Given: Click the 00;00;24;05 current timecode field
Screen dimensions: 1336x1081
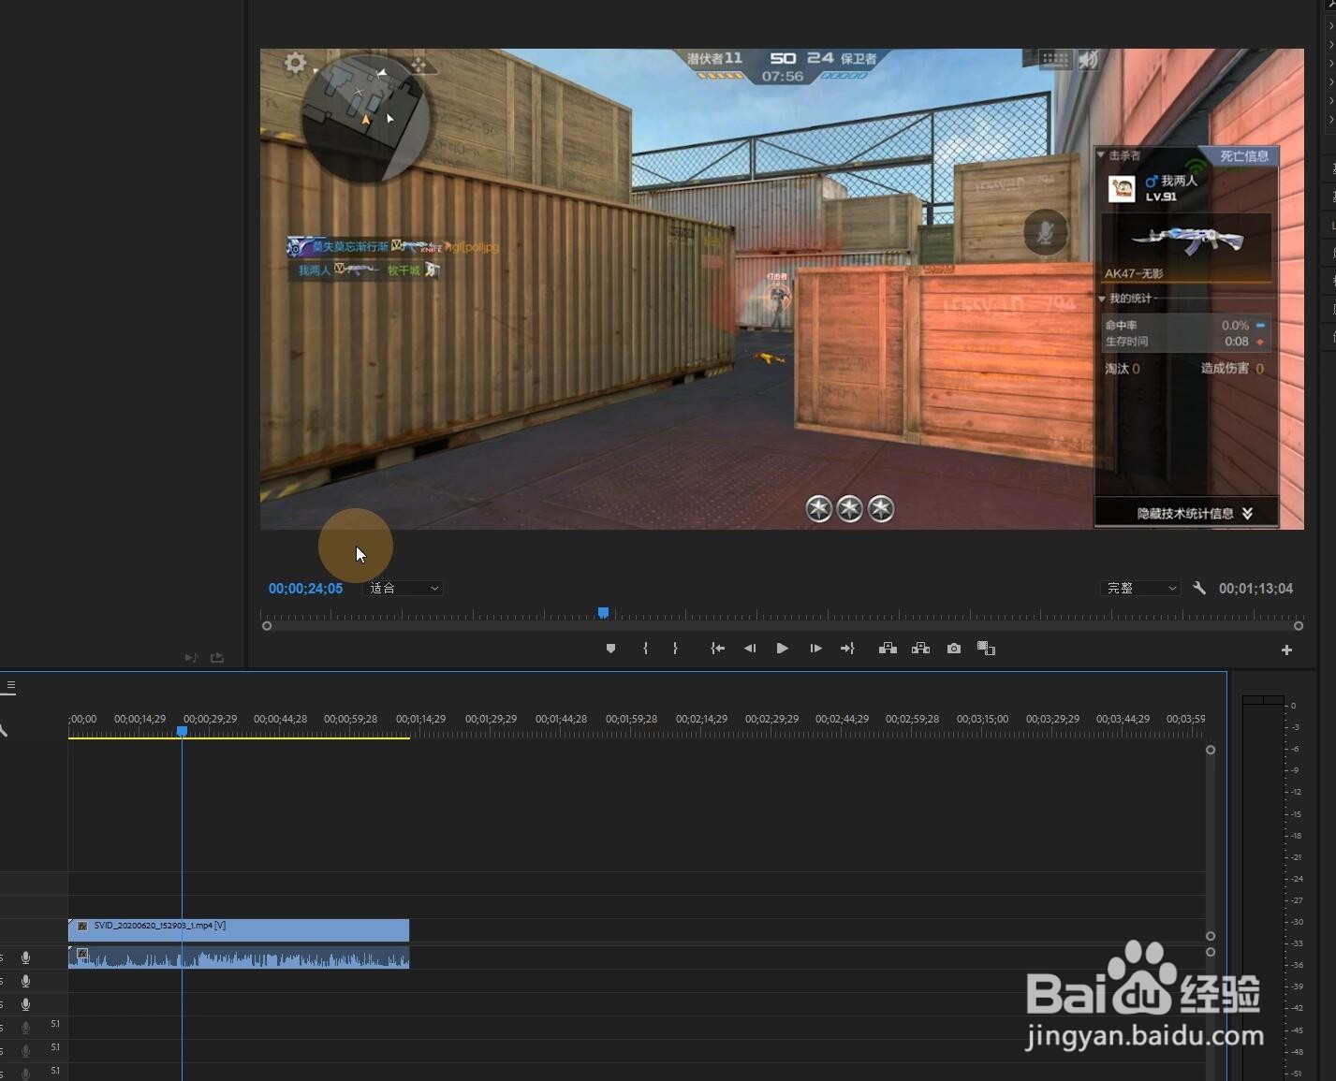Looking at the screenshot, I should click(305, 589).
